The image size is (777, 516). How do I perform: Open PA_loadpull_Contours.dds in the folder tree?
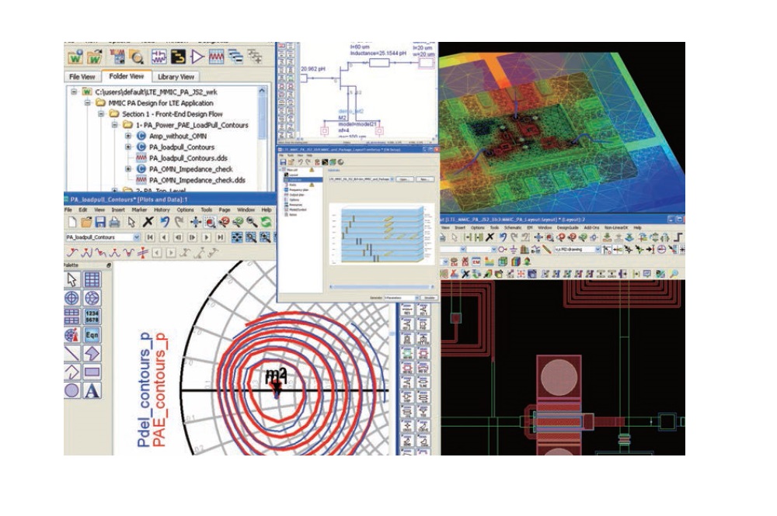tap(186, 158)
